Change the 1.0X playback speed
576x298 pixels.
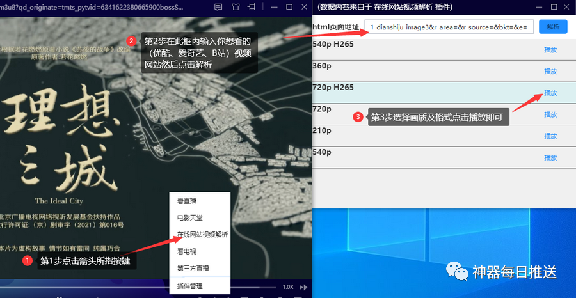288,287
